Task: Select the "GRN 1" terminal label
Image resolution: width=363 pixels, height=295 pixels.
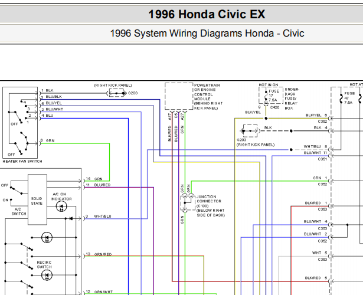Action: (320, 178)
